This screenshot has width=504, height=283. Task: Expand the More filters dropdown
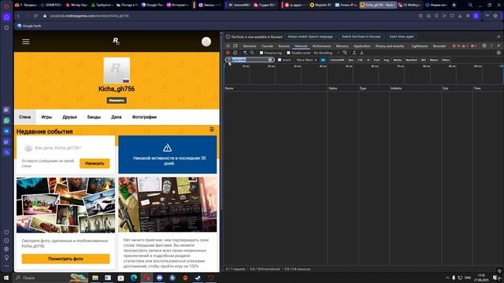point(306,60)
